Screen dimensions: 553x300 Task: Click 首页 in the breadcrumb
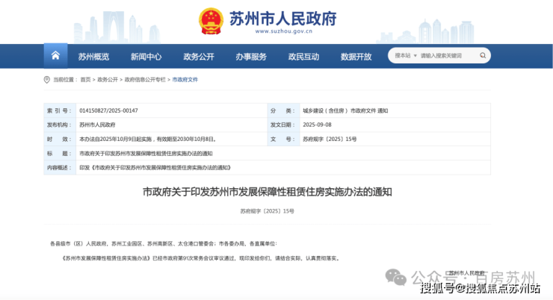85,79
